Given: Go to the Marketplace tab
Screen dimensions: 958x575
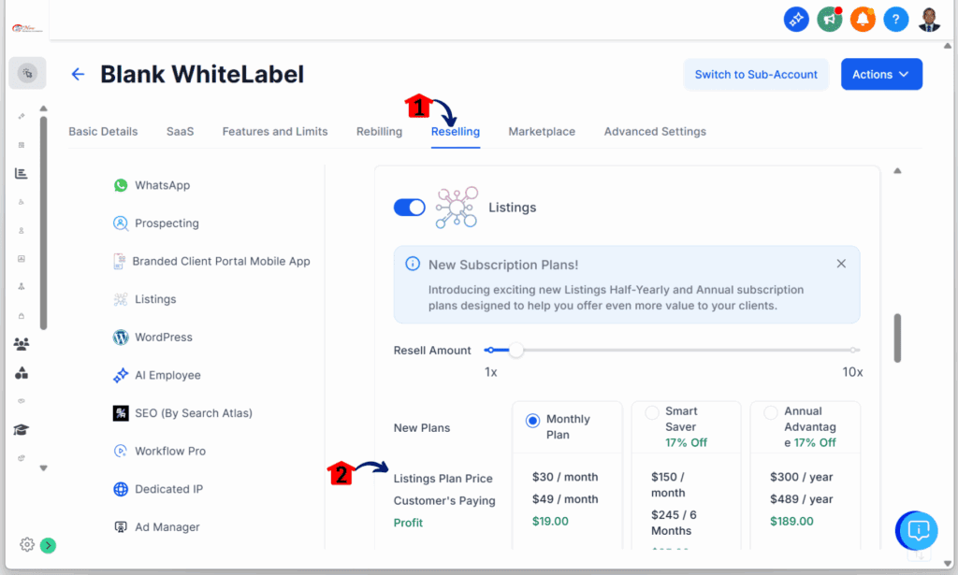Looking at the screenshot, I should 542,131.
